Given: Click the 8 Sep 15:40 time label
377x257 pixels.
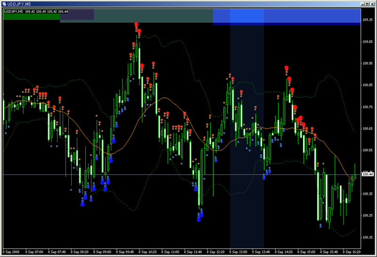Looking at the screenshot, I should [329, 252].
